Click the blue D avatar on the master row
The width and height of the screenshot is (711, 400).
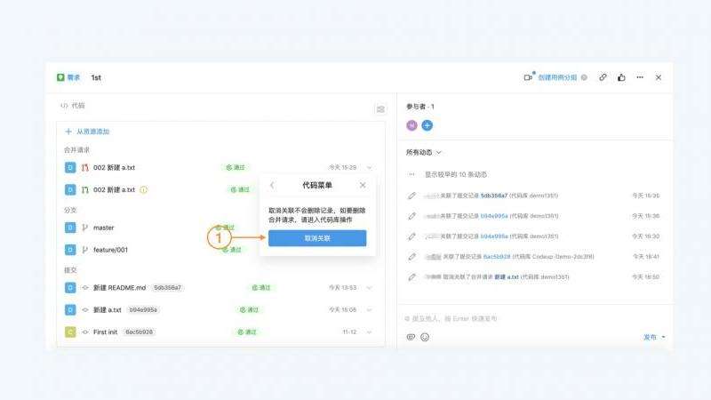[70, 228]
